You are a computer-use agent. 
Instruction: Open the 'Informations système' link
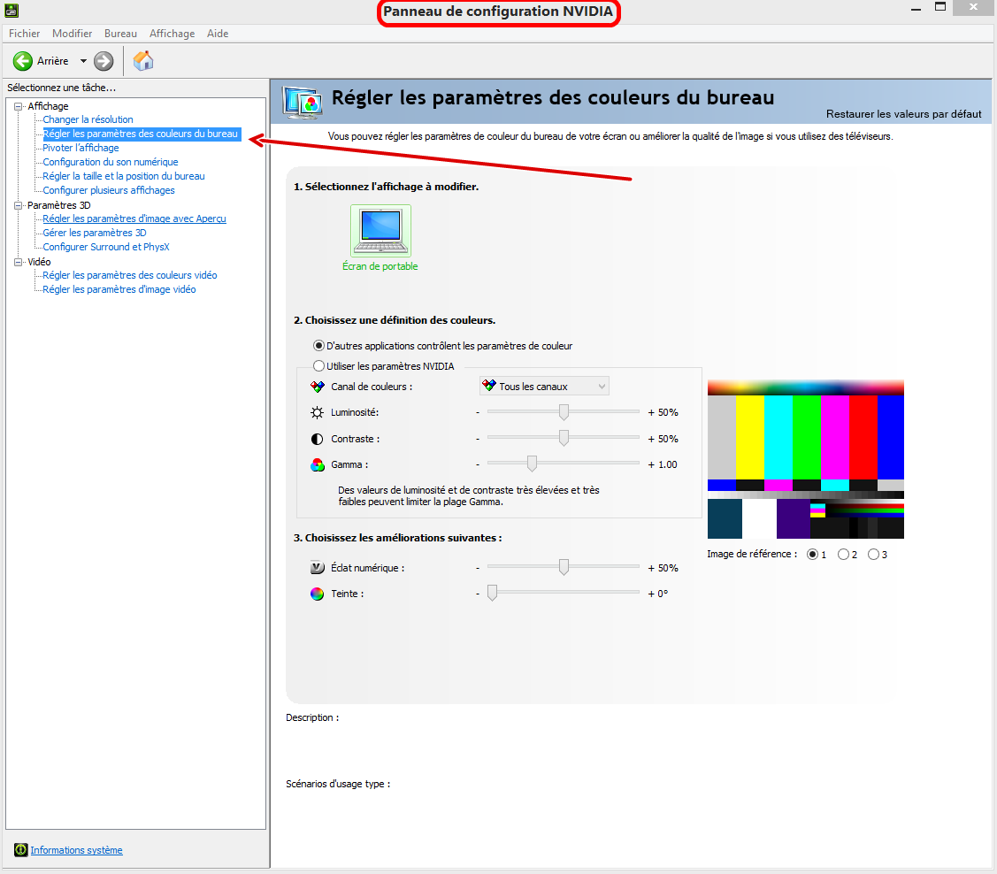tap(76, 850)
